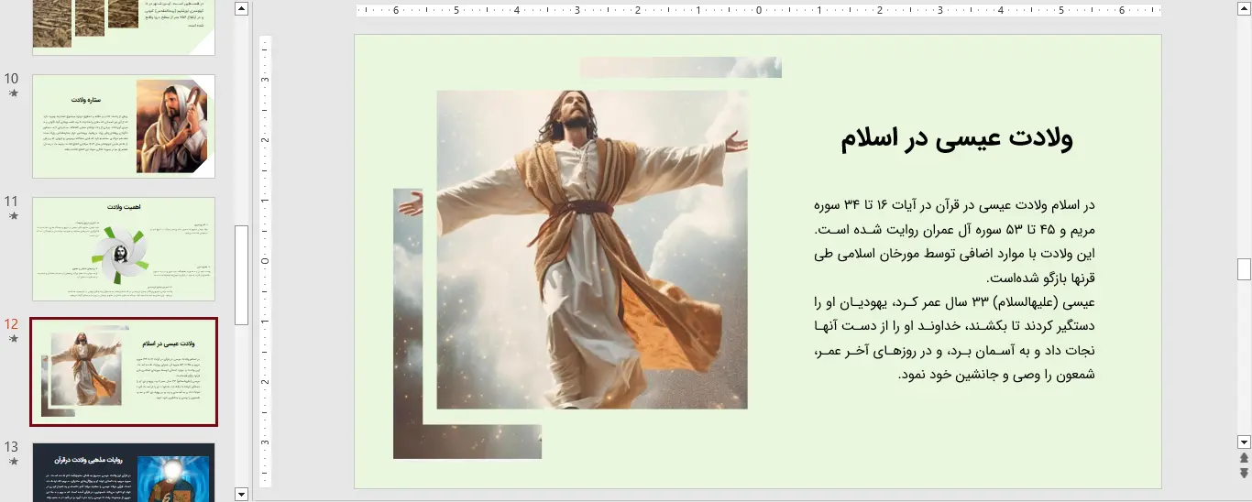Screen dimensions: 1252x502
Task: Click the body line starting 'عیسی (علیهالسلام) ۳۳ سال'
Action: 954,301
